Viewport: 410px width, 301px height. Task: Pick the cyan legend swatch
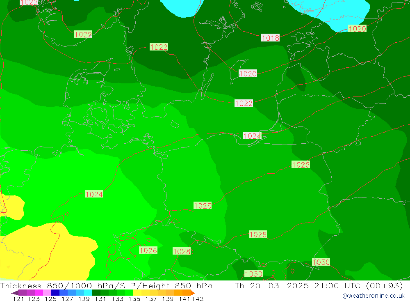88,293
